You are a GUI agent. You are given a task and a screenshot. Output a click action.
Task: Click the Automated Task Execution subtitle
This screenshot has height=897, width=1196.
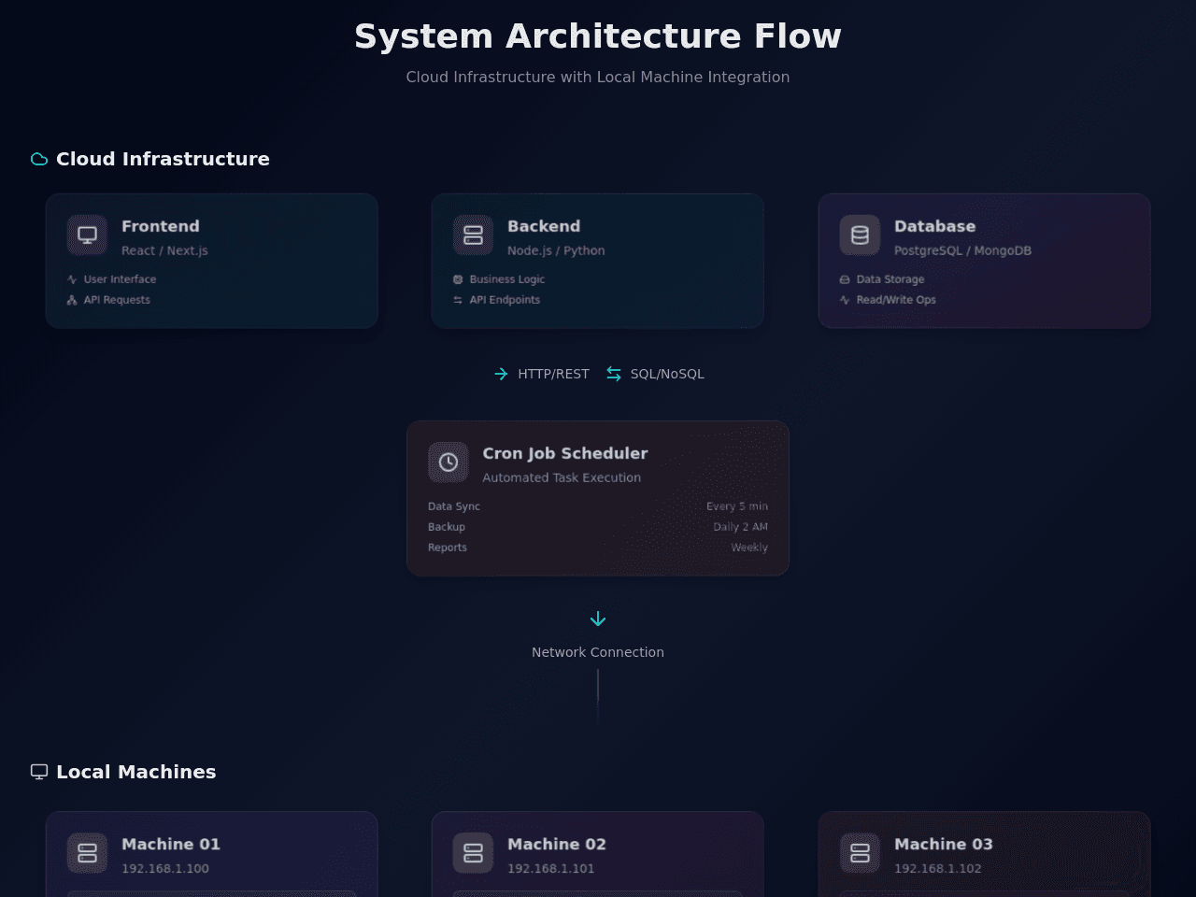562,477
